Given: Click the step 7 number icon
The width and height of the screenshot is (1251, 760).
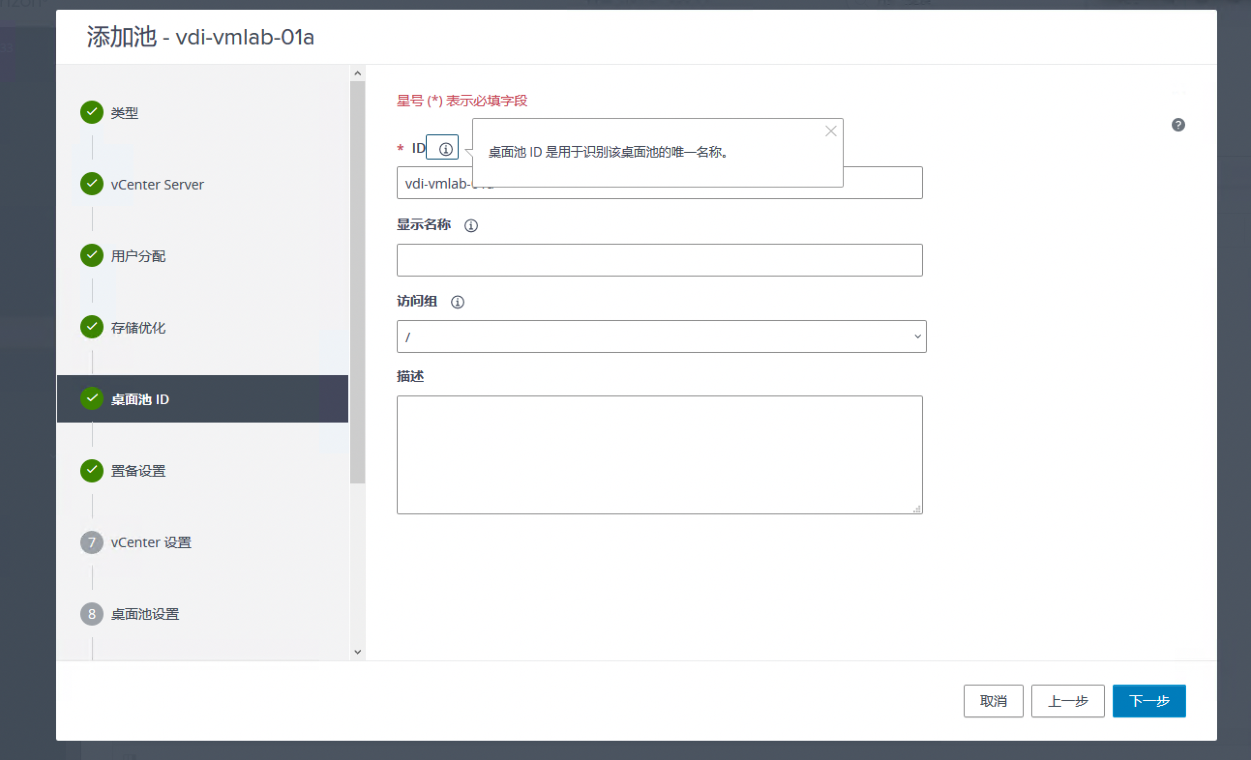Looking at the screenshot, I should [x=92, y=542].
